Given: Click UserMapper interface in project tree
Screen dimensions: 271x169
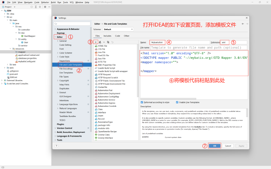Looking at the screenshot, I should click(x=29, y=36).
